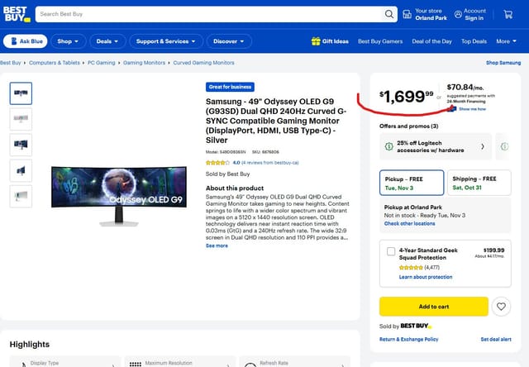Expand the Maximum Resolution highlight chevron

click(228, 365)
